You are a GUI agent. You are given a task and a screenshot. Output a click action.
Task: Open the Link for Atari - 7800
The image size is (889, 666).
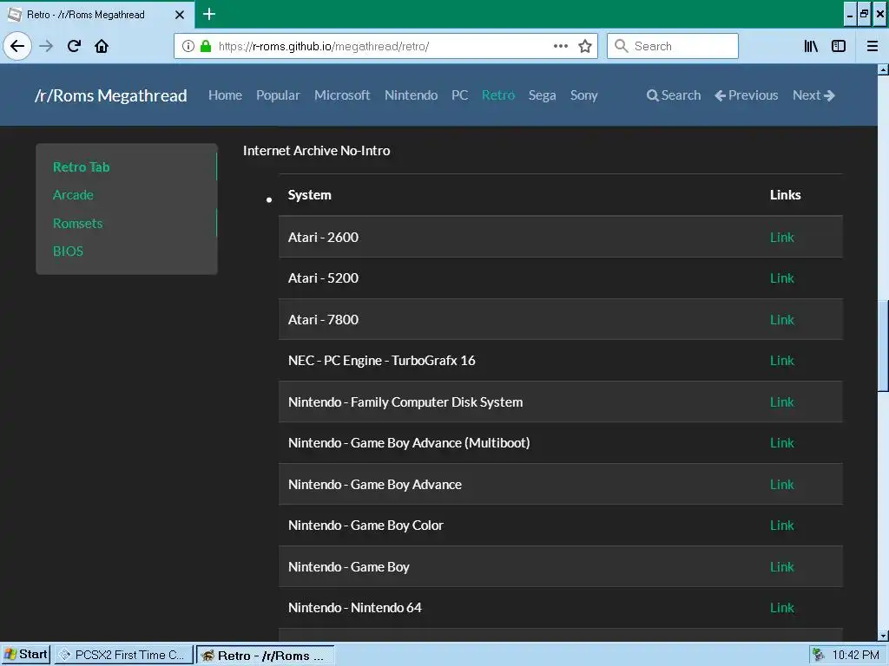782,319
